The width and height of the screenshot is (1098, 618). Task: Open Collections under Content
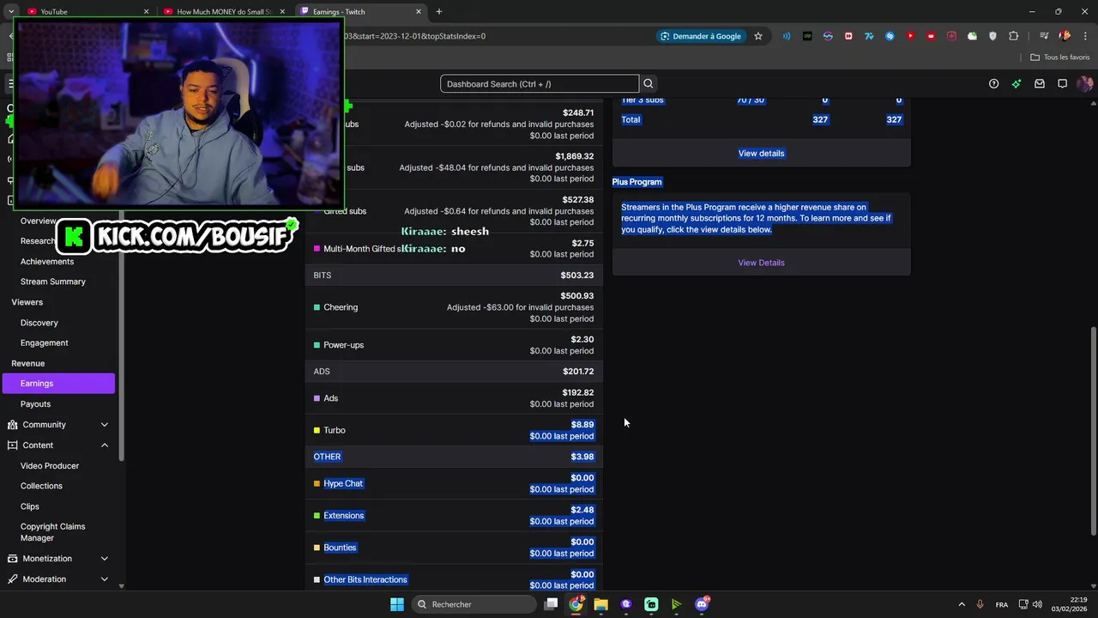tap(41, 486)
